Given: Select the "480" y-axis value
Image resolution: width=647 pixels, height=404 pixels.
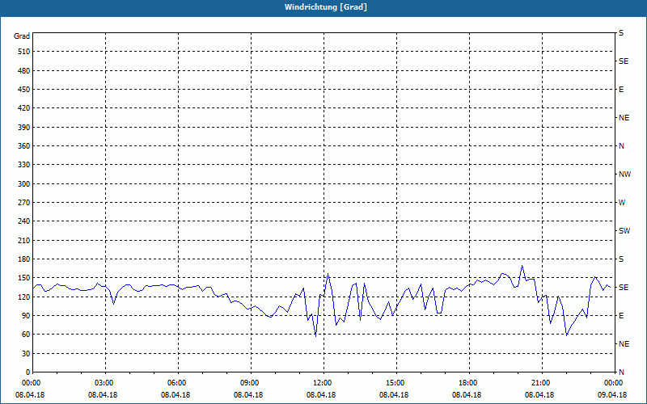Looking at the screenshot, I should (24, 71).
